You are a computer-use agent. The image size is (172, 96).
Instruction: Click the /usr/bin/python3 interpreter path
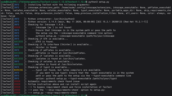coord(64,19)
